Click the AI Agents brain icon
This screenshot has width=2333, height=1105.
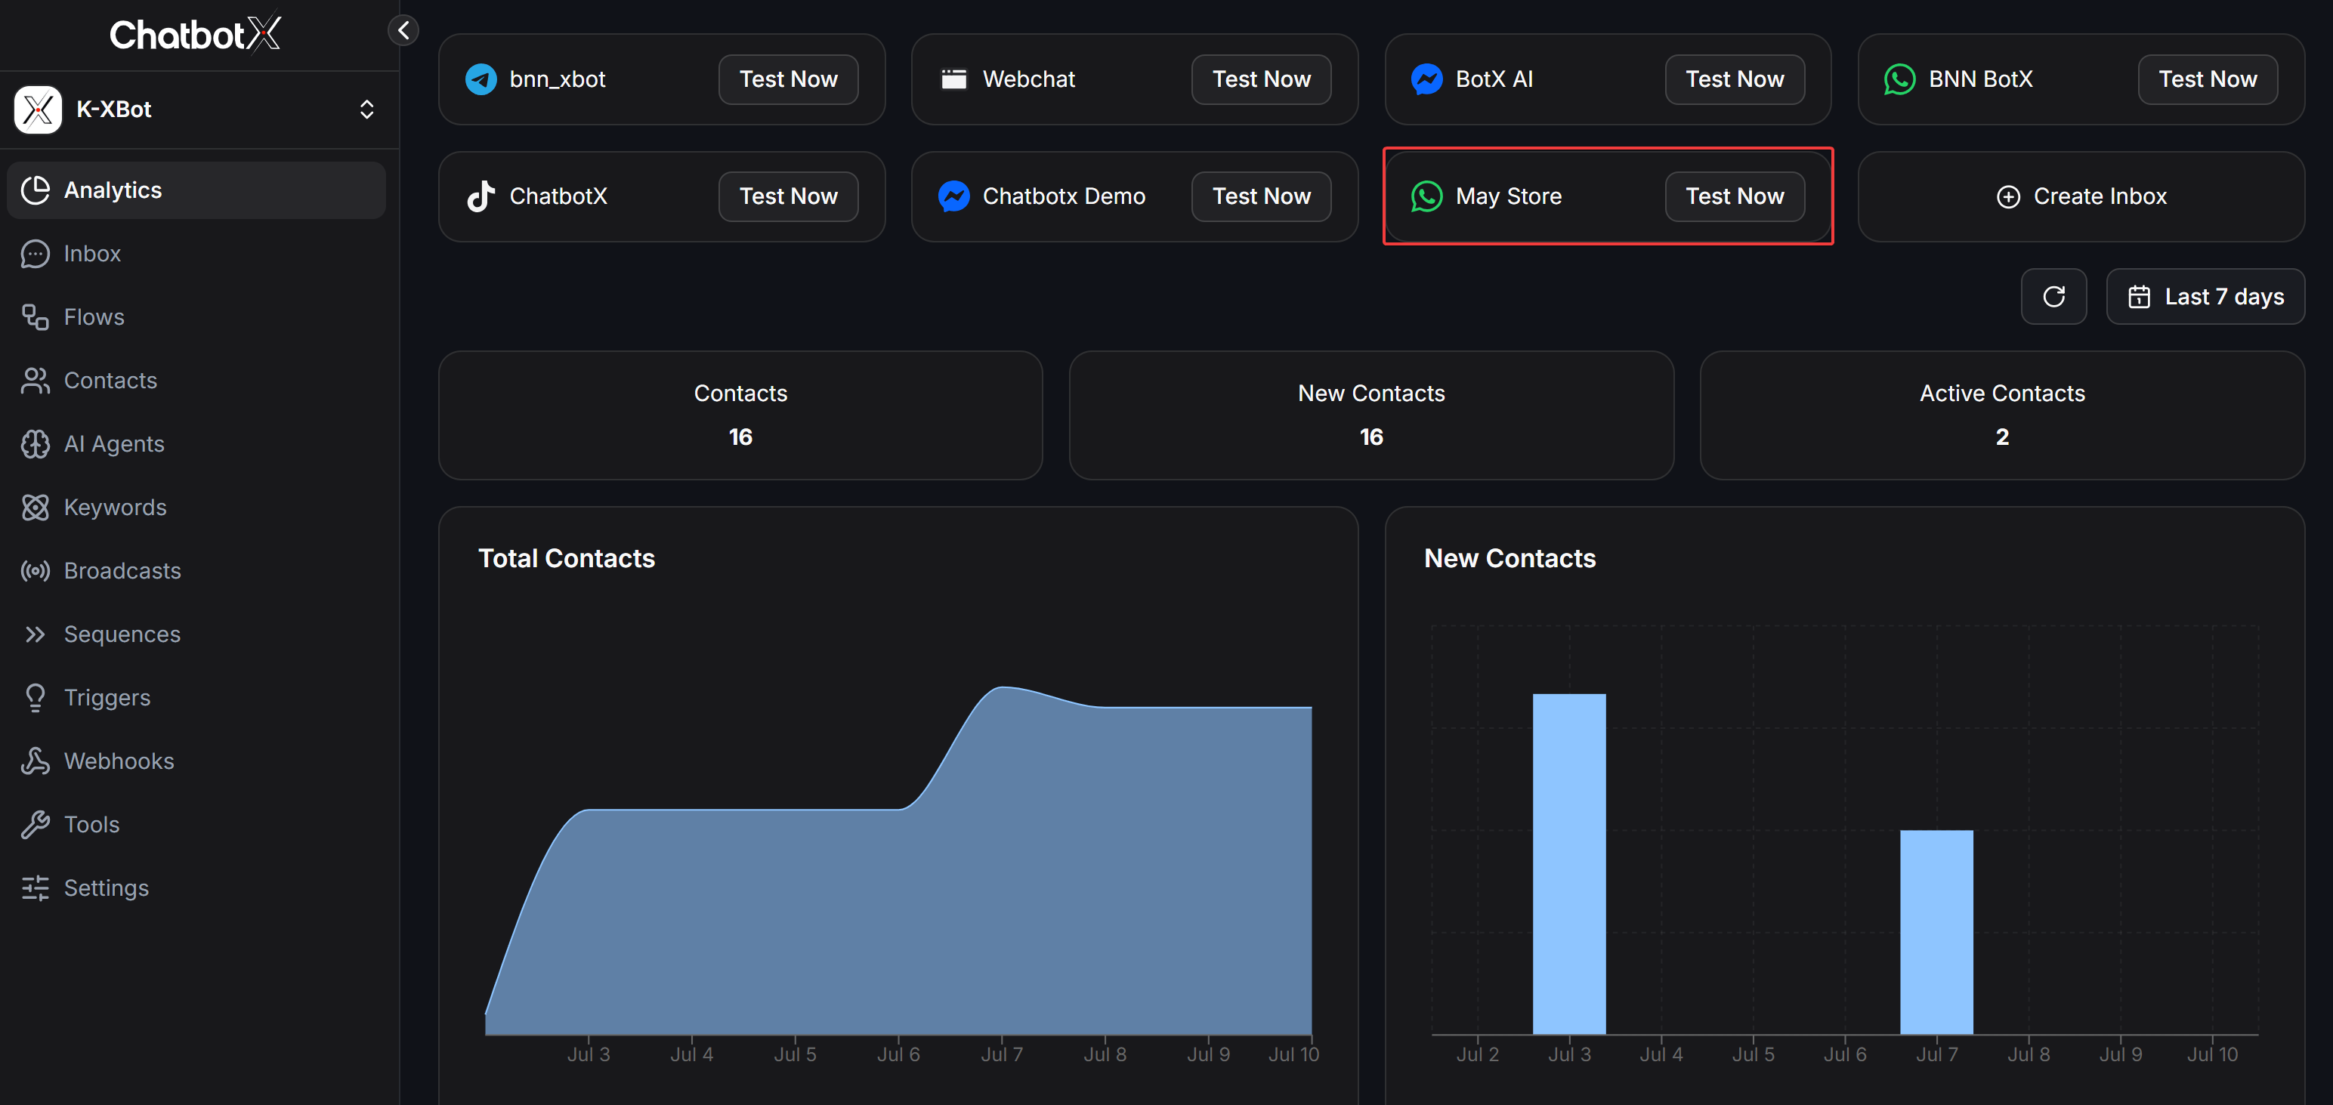tap(36, 444)
